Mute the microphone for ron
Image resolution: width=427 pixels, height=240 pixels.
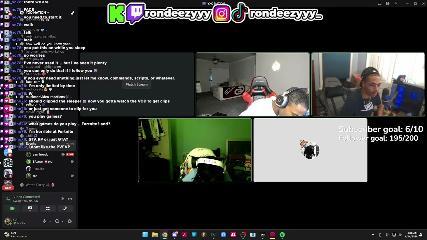[x=44, y=221]
